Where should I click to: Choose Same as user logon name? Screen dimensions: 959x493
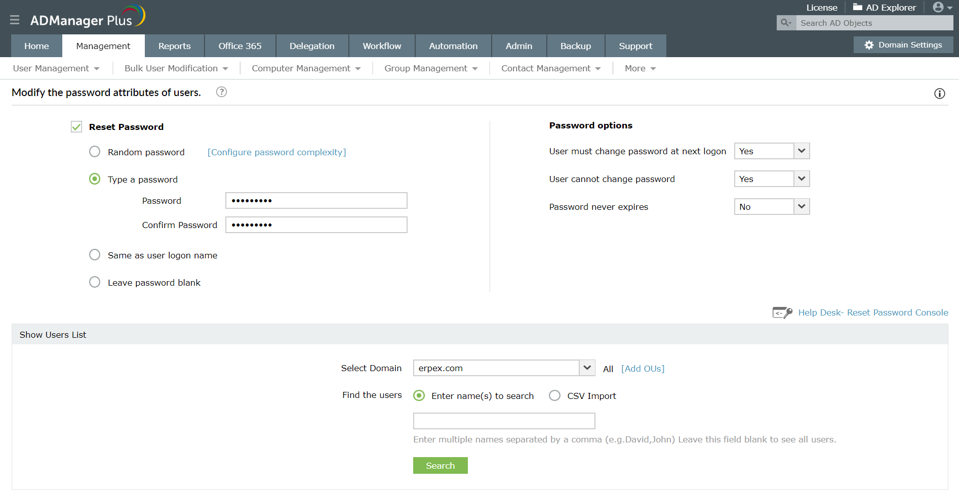point(95,255)
